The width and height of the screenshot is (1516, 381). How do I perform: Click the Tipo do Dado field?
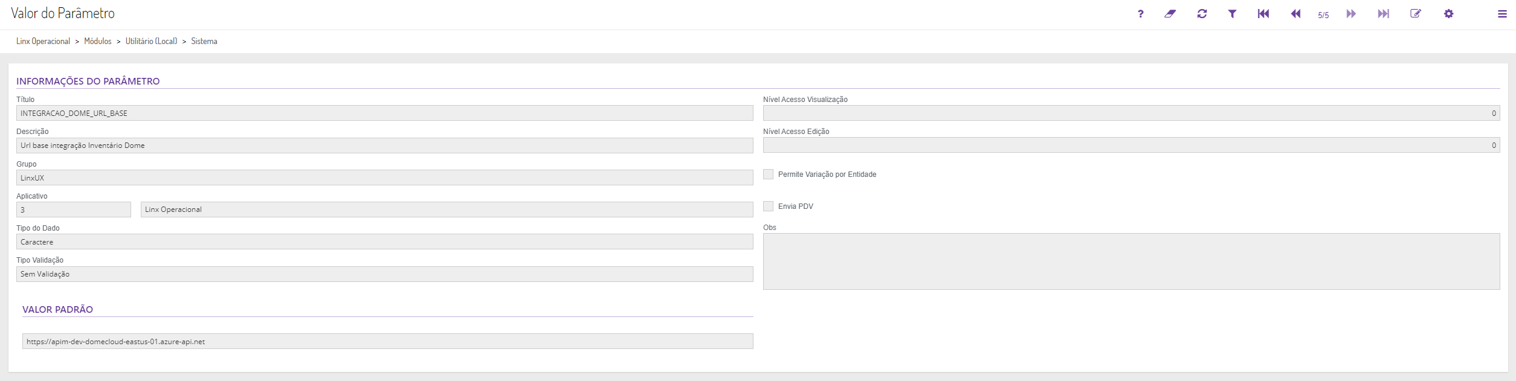[x=384, y=242]
